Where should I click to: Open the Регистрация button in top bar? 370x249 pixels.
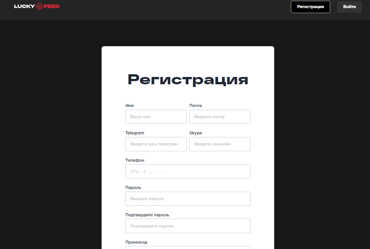(310, 7)
